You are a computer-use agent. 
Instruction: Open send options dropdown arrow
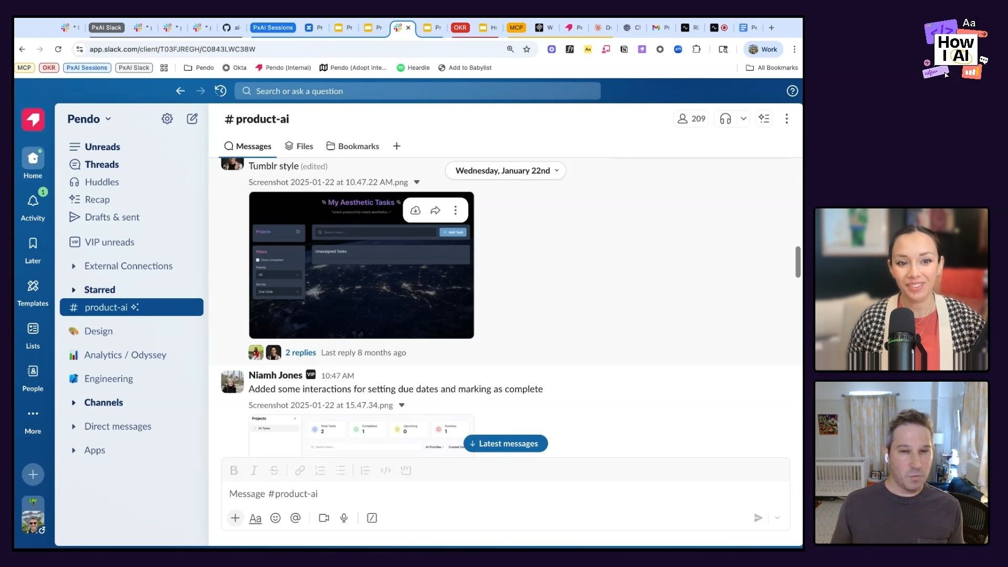tap(778, 518)
